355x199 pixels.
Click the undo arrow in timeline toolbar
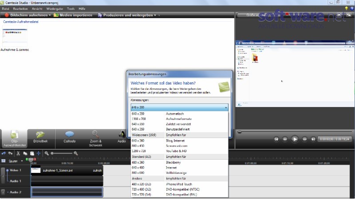4,153
